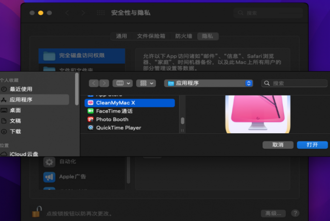Go back in System Preferences window
330x221 pixels.
coord(67,13)
